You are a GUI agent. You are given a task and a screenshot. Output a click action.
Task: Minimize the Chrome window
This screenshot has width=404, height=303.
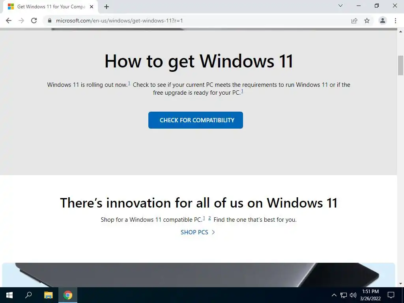tap(358, 6)
